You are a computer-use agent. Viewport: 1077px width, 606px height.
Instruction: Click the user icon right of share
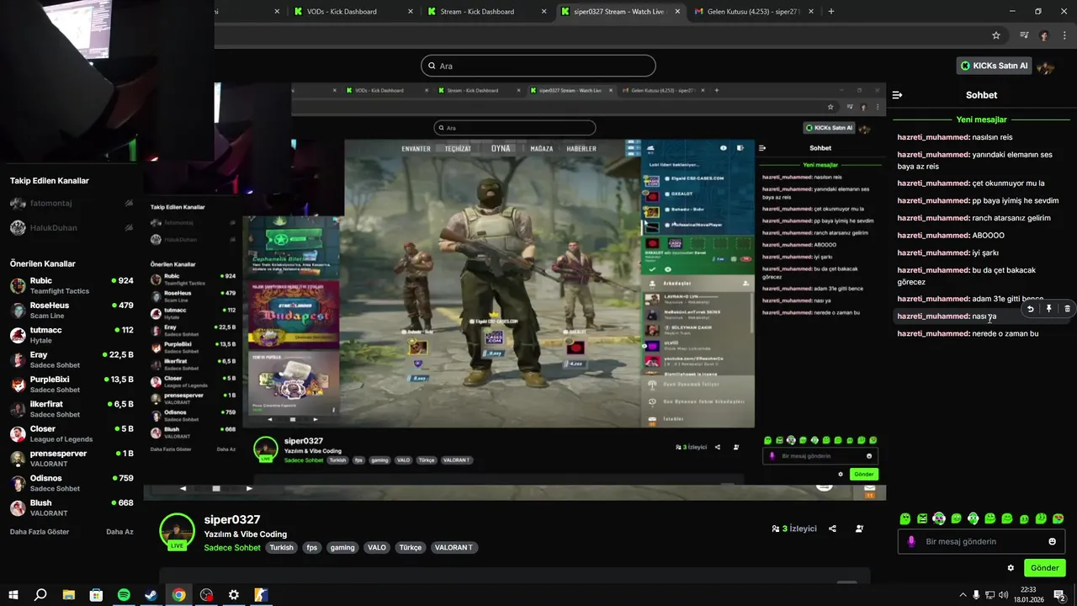[859, 529]
